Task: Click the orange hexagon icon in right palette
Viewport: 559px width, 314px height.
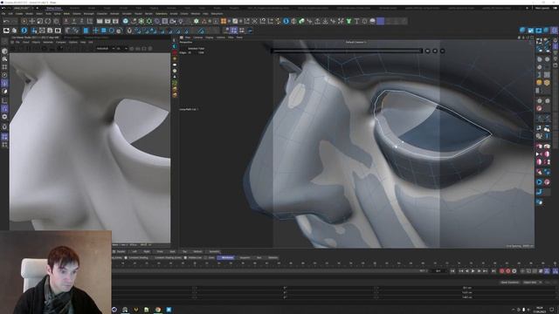Action: 547,82
